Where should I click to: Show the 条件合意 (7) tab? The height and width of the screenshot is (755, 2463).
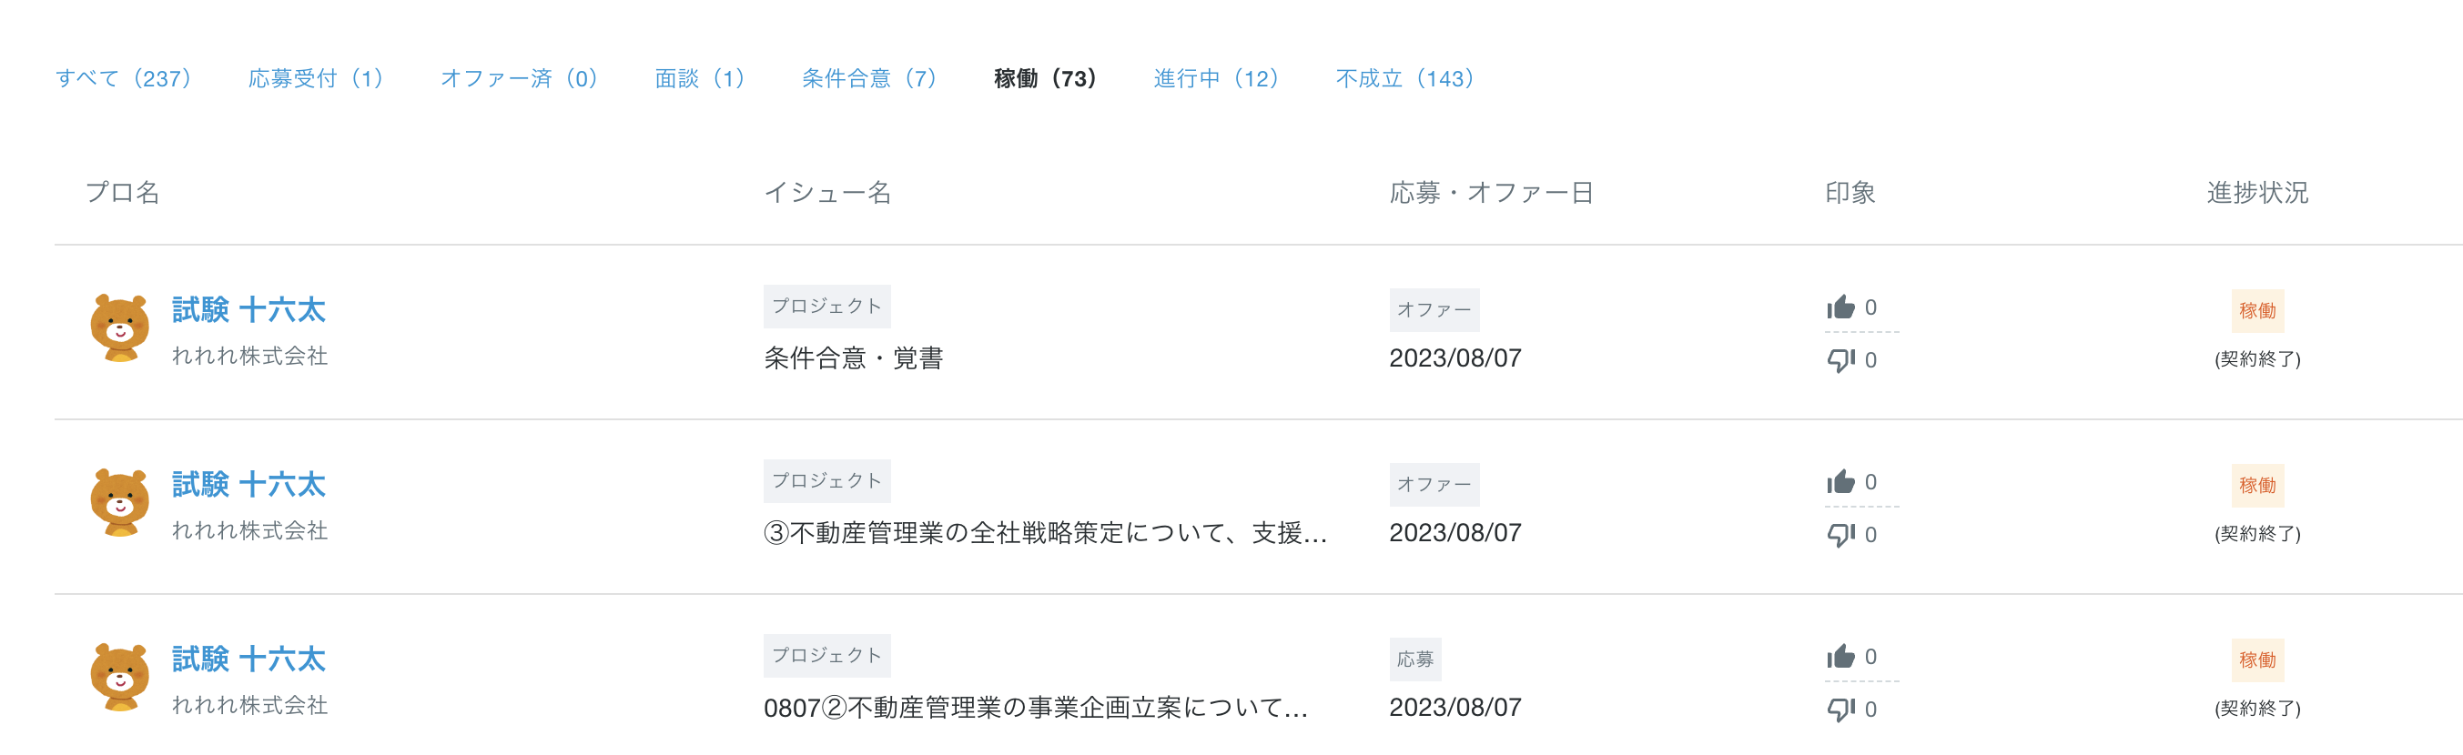pos(868,78)
